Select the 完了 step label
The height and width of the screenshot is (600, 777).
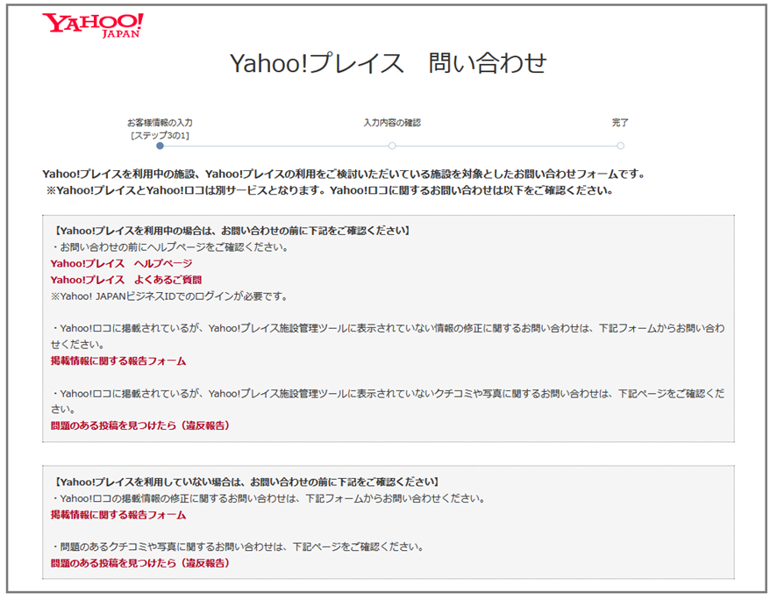click(620, 123)
